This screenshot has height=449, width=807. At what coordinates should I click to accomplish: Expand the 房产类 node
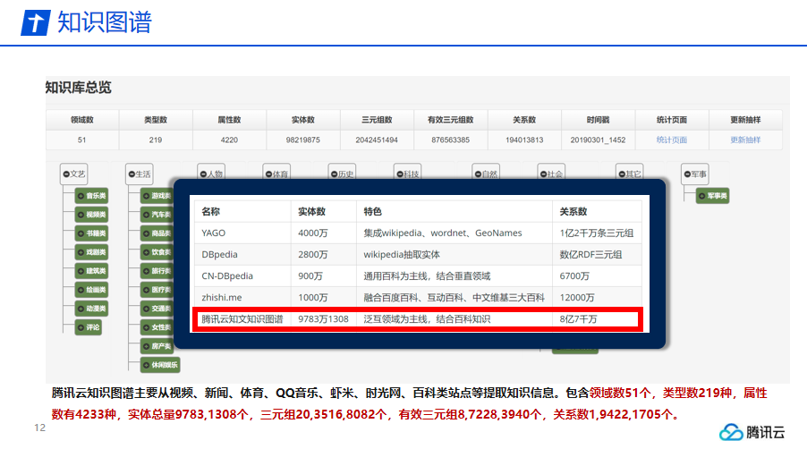coord(146,346)
